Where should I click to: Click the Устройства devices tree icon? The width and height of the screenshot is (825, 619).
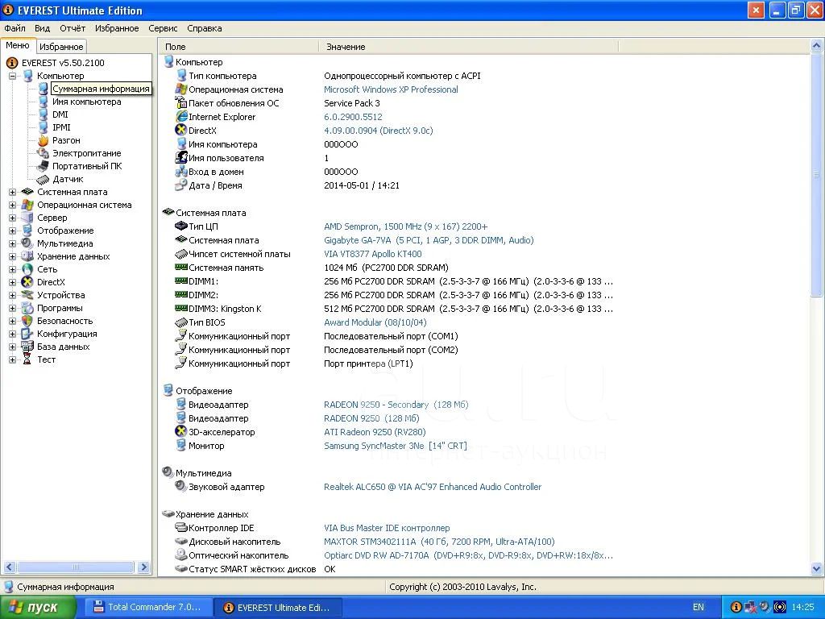point(27,295)
